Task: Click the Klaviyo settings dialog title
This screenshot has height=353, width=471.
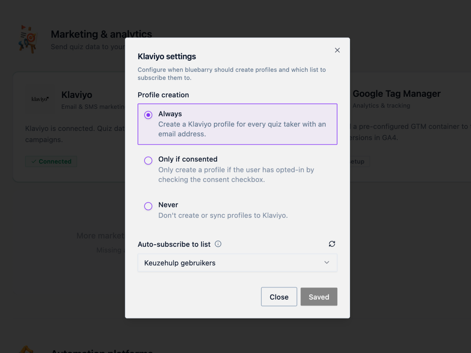Action: click(x=167, y=56)
